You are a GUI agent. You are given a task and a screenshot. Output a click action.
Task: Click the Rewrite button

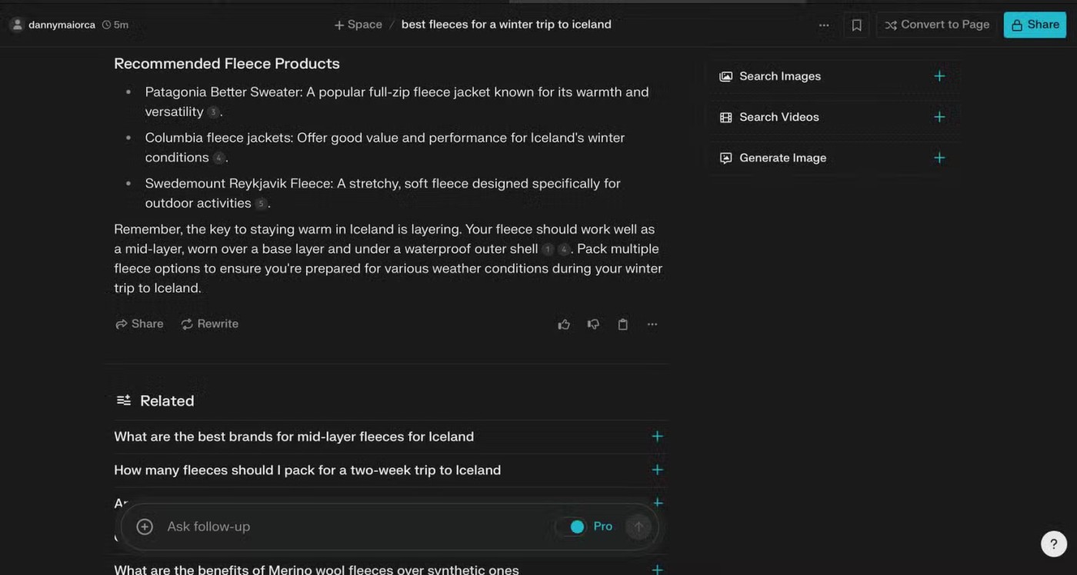(210, 324)
